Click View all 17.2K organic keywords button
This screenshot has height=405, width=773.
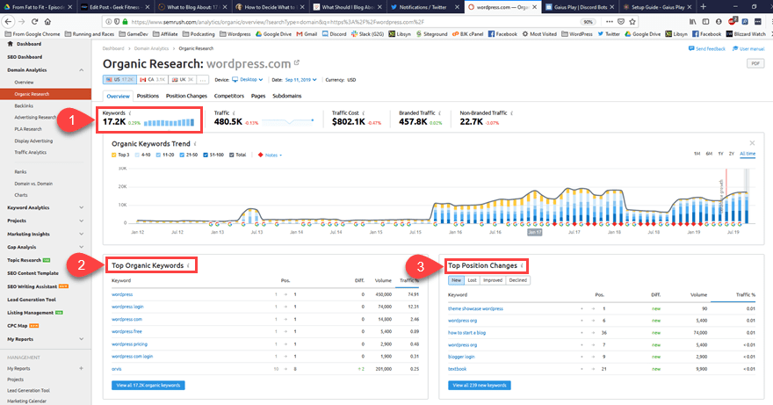point(148,385)
